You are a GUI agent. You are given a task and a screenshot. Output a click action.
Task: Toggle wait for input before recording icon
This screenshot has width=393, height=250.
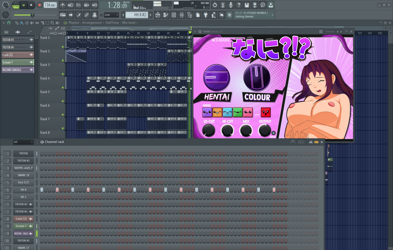pos(71,5)
